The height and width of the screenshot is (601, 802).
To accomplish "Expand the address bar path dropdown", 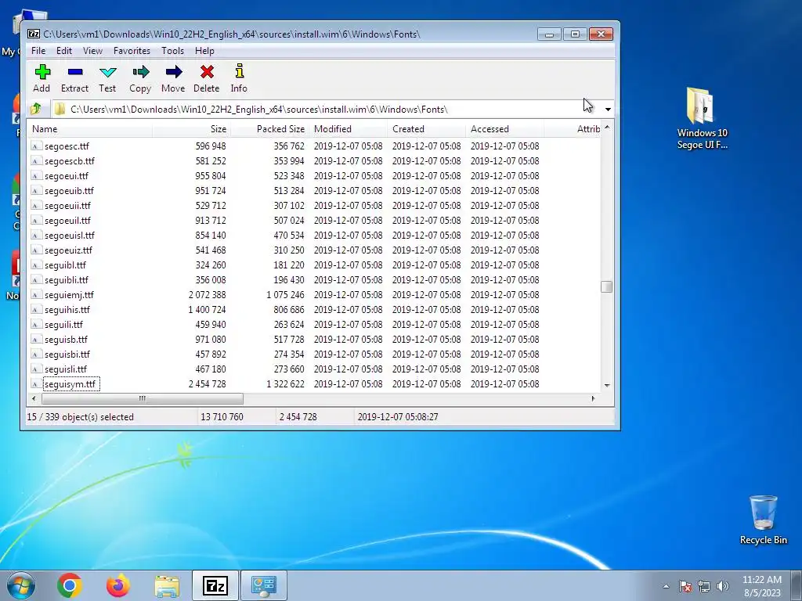I will (608, 109).
